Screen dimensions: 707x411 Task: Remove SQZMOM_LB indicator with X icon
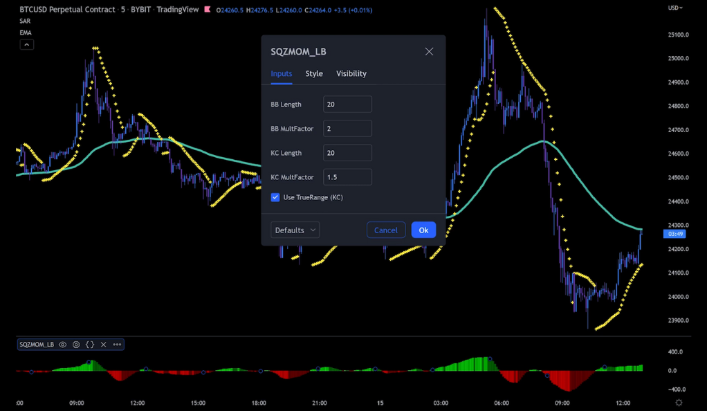click(104, 345)
